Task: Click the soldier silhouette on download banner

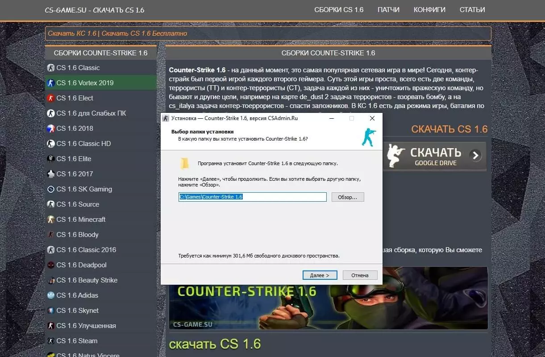Action: click(396, 155)
